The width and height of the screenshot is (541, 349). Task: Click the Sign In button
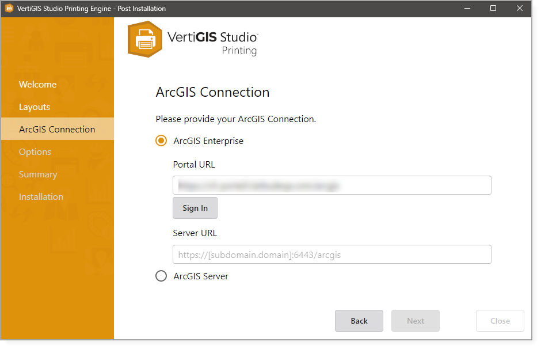pos(195,208)
